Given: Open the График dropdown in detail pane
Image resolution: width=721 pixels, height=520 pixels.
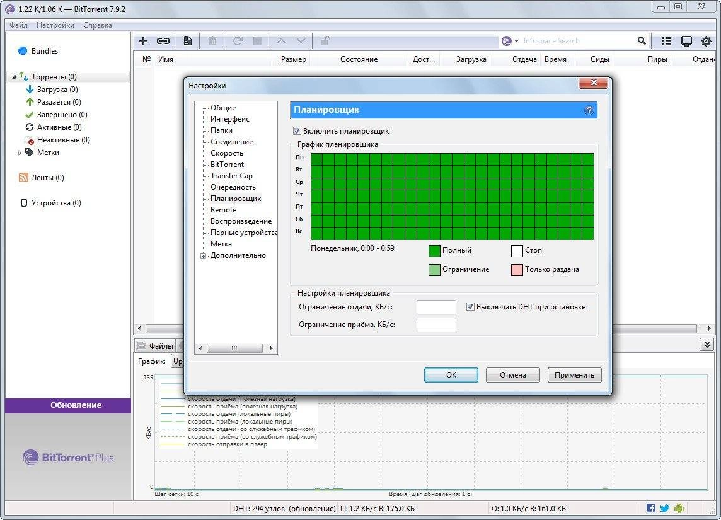Looking at the screenshot, I should [177, 361].
